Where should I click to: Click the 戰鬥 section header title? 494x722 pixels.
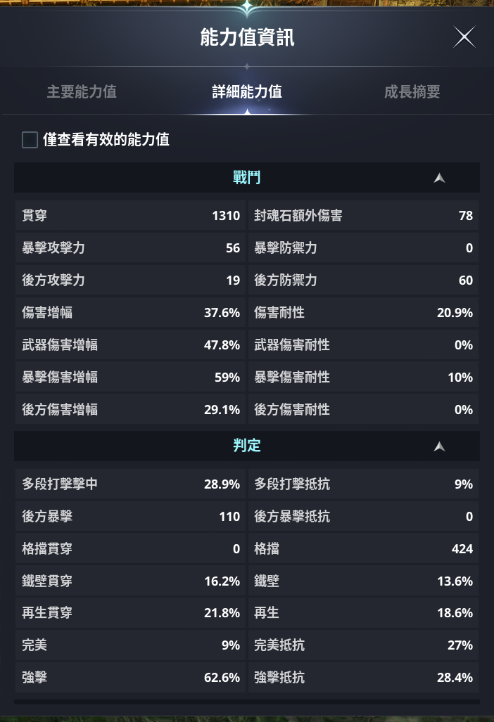coord(246,178)
